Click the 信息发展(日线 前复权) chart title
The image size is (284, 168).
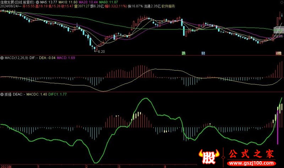tap(17, 2)
